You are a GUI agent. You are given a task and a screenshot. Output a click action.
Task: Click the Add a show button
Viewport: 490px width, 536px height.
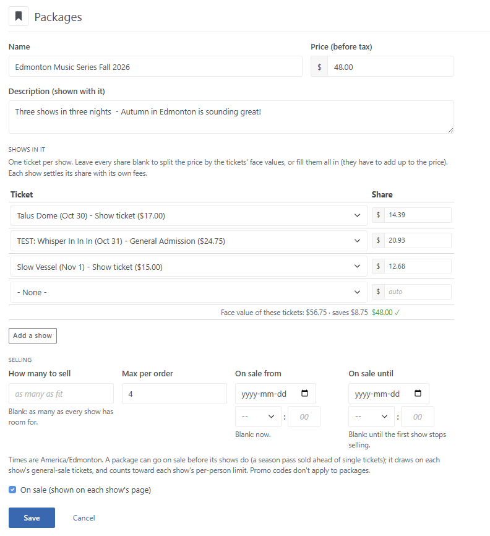pos(32,335)
